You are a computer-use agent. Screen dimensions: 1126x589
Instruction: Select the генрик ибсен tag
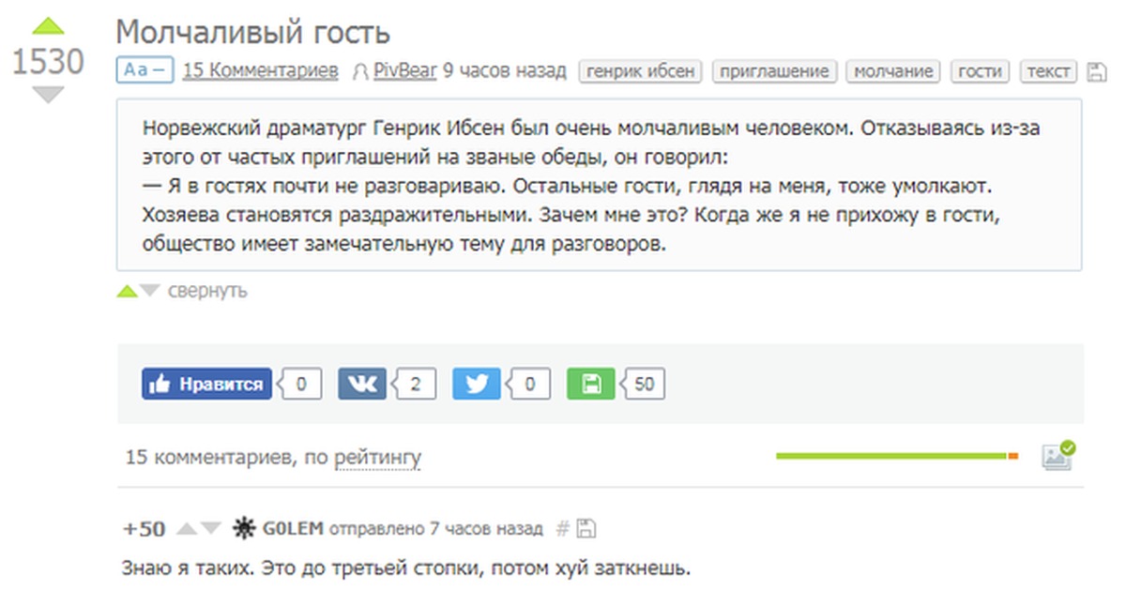(x=640, y=71)
